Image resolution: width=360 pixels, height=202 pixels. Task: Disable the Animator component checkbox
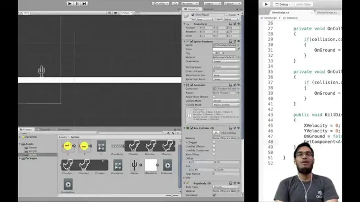(x=191, y=85)
